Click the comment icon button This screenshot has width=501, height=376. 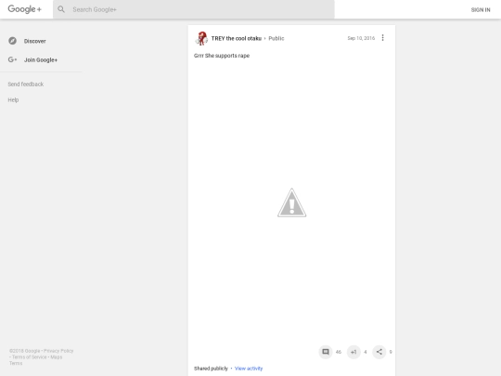point(326,352)
